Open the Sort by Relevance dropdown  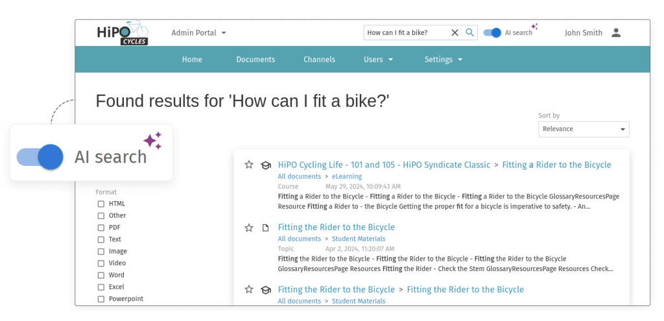tap(584, 129)
